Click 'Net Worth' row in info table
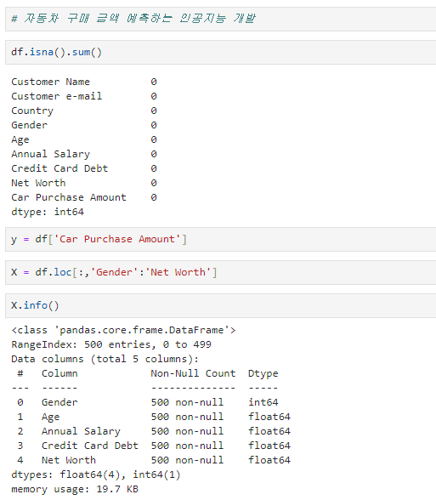 154,460
